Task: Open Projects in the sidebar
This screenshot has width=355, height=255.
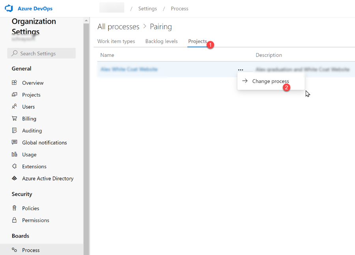Action: point(31,95)
